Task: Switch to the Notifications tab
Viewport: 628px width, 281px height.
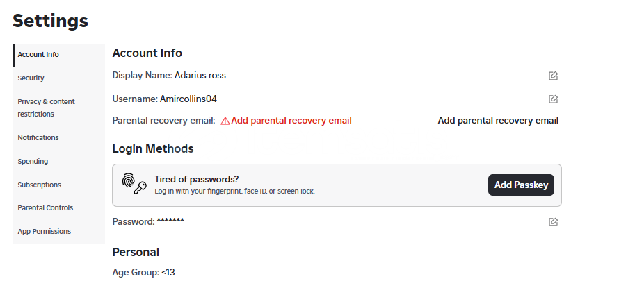Action: coord(58,137)
